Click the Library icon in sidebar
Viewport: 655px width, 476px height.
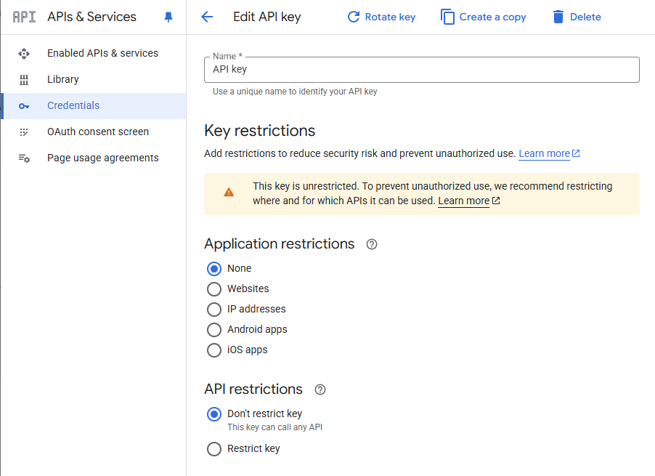click(x=24, y=80)
